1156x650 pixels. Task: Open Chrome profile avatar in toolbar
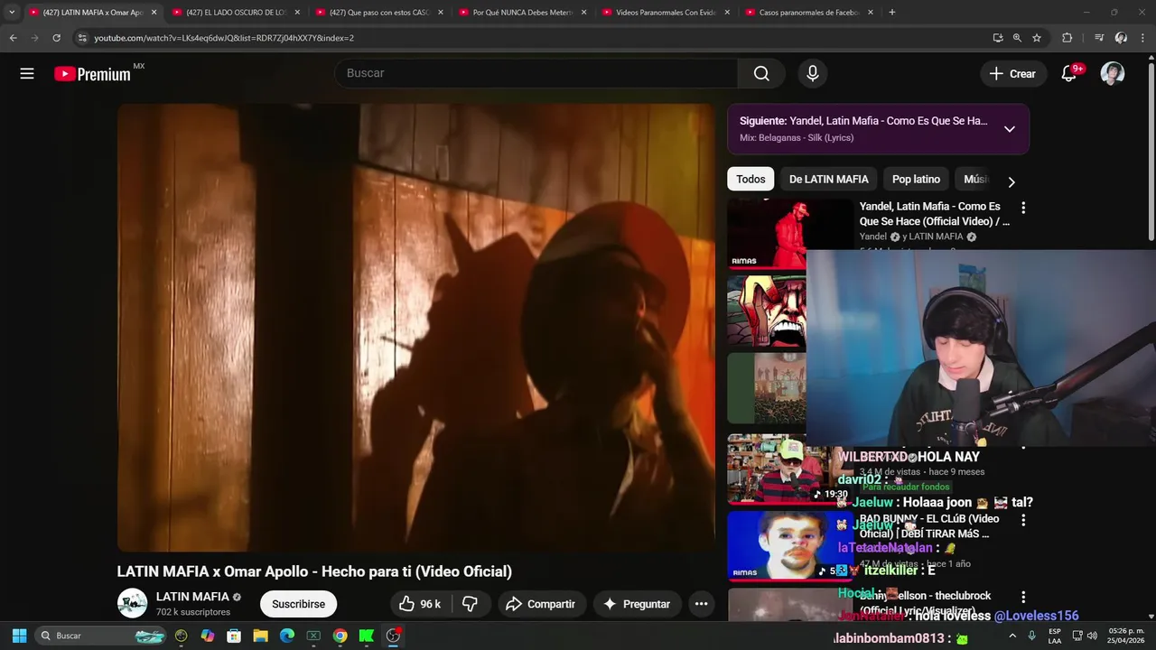1121,38
